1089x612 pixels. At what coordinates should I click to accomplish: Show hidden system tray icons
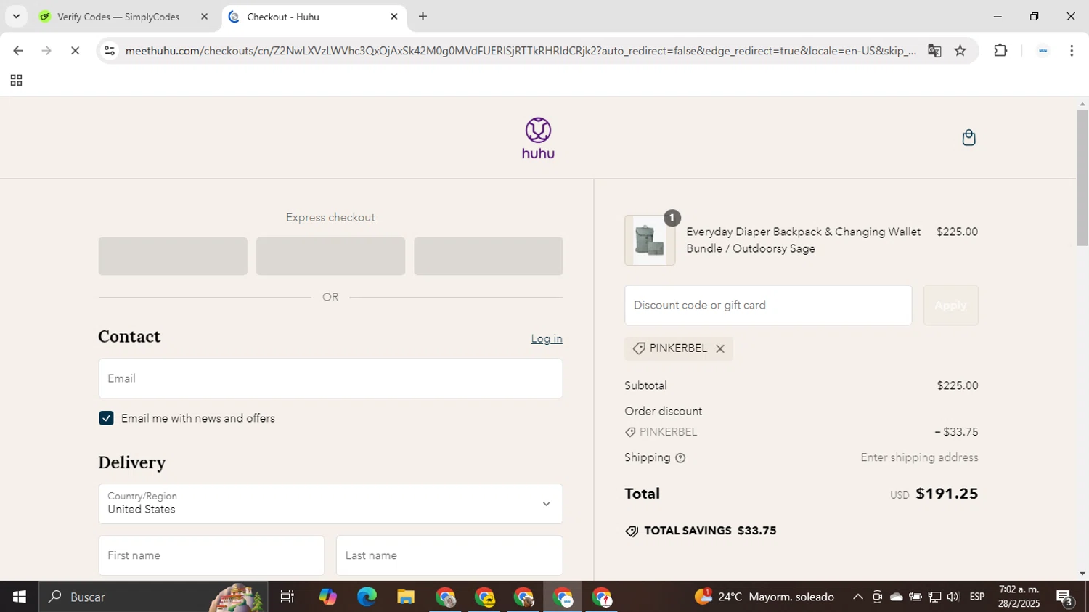(857, 597)
